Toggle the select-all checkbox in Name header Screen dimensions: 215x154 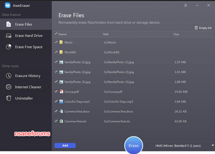pos(56,34)
